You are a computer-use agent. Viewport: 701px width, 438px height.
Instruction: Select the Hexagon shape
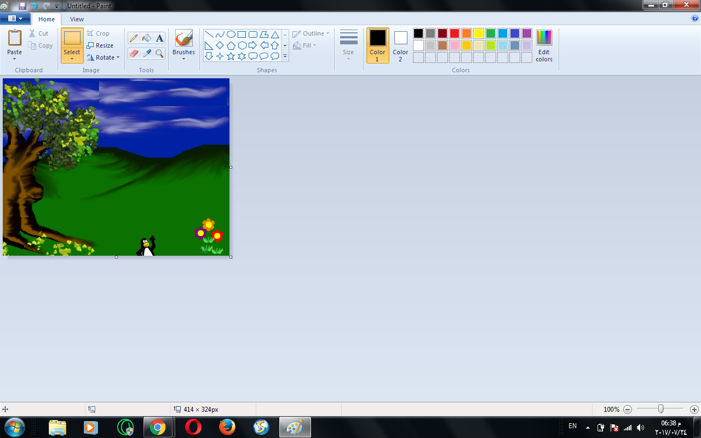[x=242, y=45]
